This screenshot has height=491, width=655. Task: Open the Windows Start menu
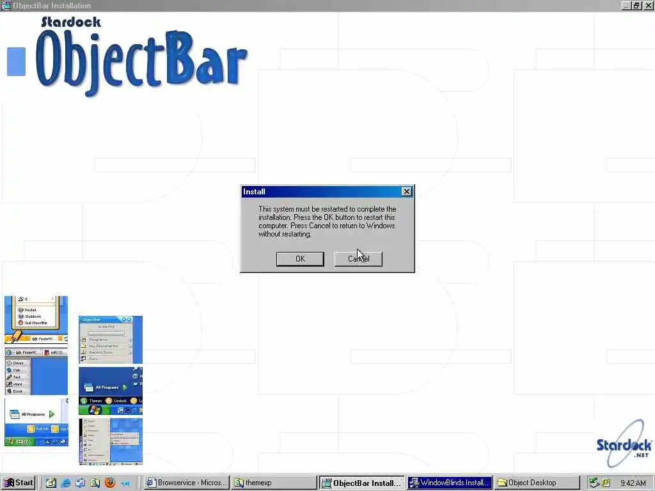coord(18,483)
